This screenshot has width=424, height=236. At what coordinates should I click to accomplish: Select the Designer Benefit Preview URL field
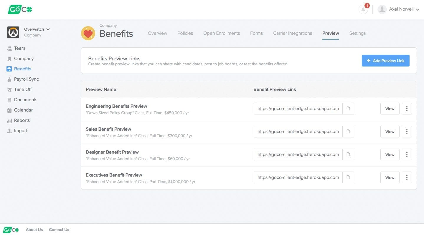pos(298,154)
